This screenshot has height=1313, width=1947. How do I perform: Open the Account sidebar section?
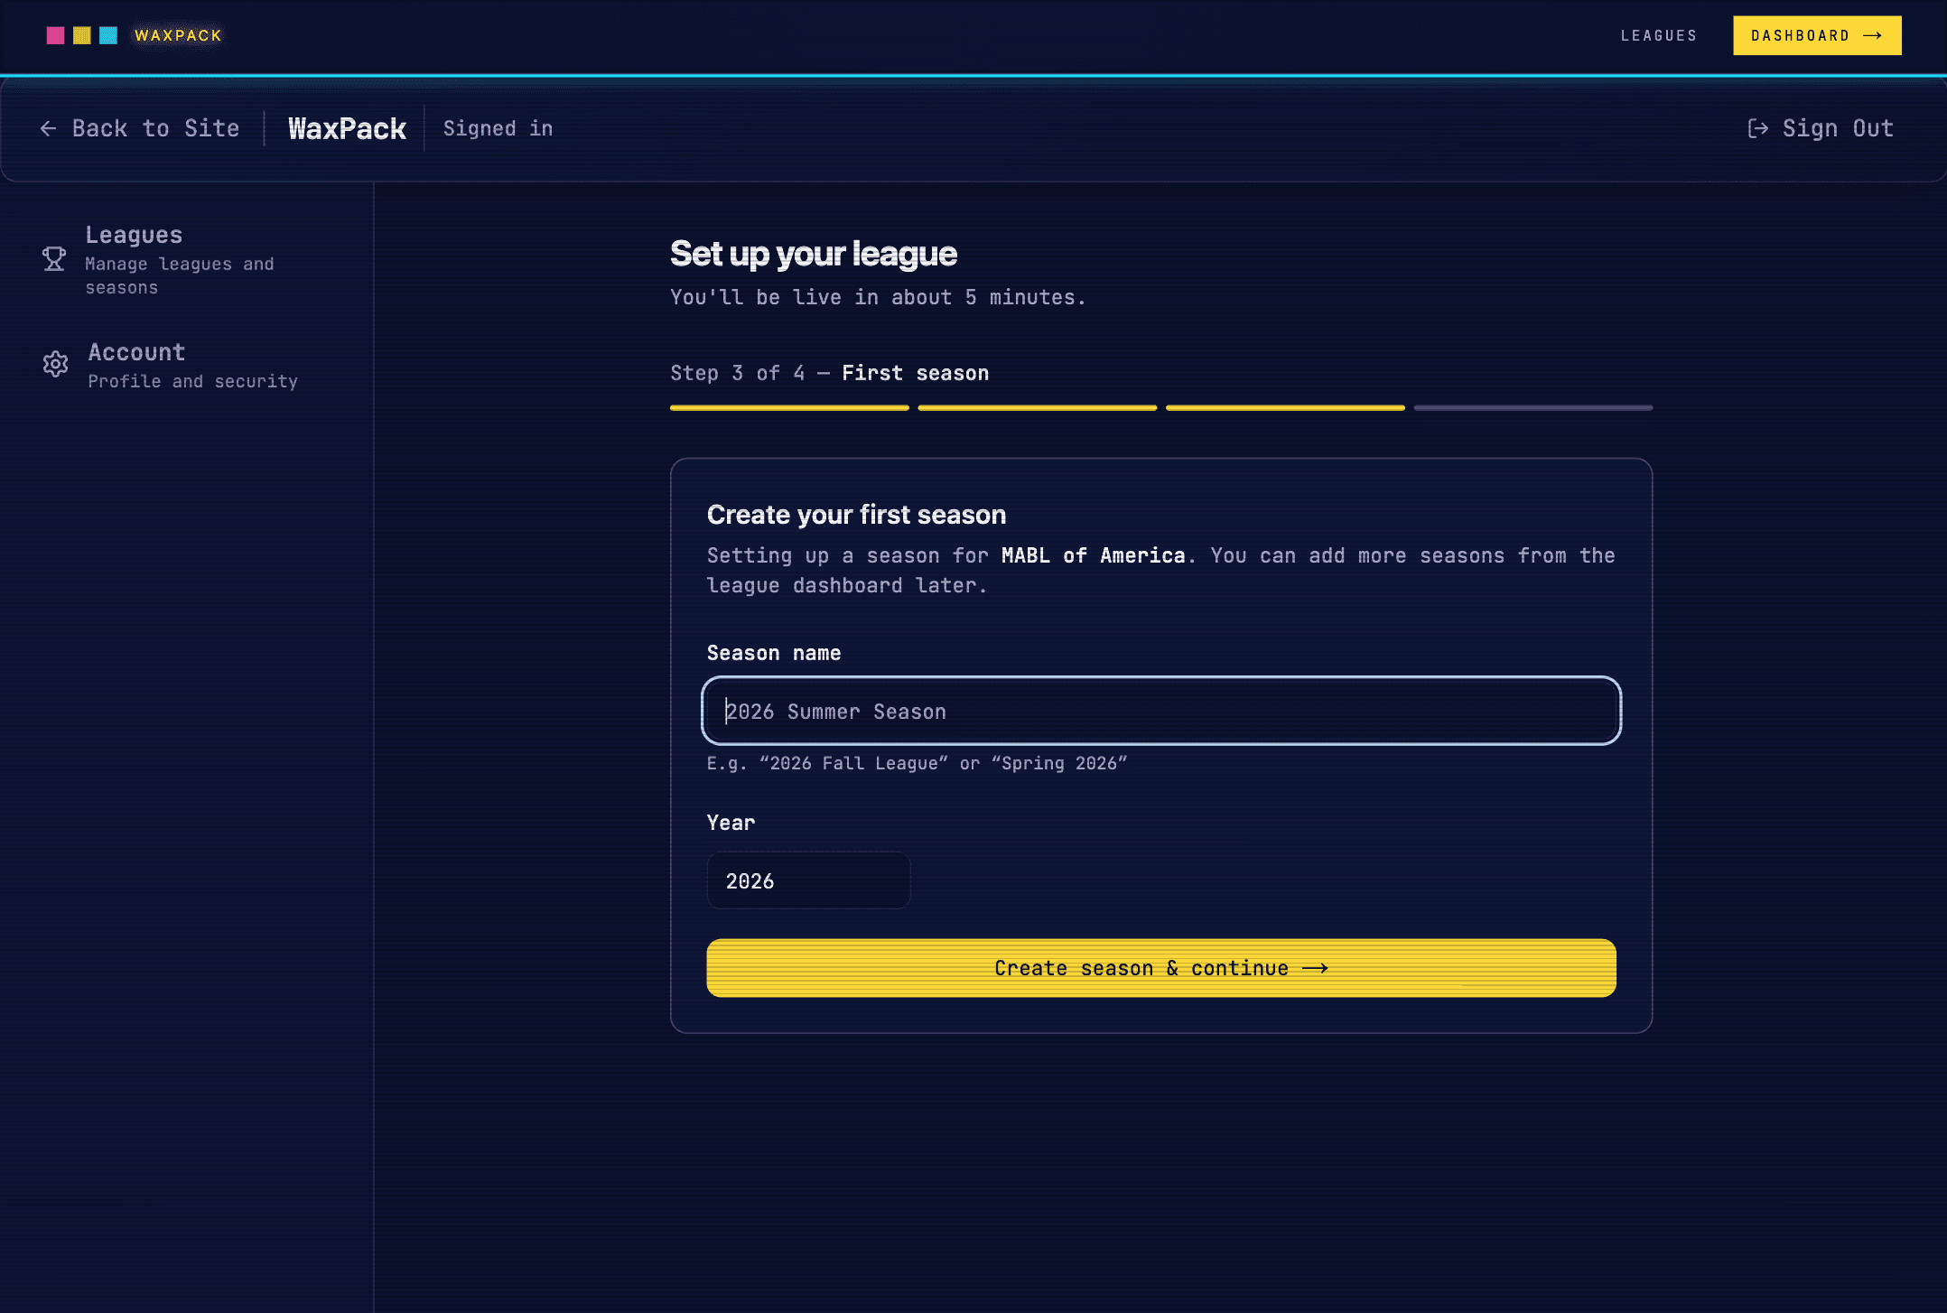[x=186, y=365]
